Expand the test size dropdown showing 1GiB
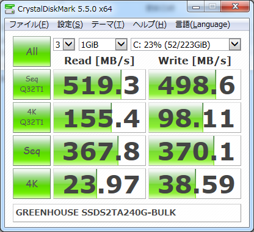This screenshot has width=254, height=232. (103, 44)
